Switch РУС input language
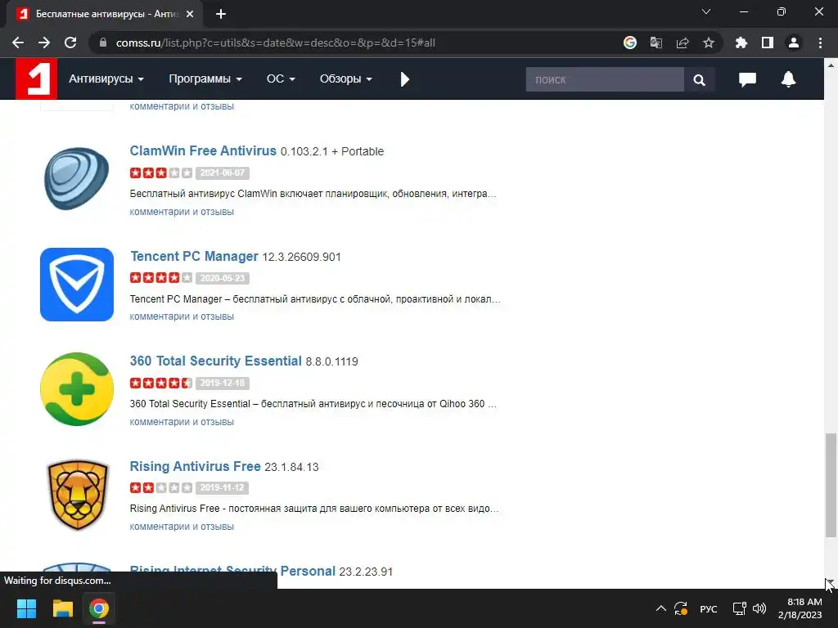Screen dimensions: 838x628 pos(709,608)
